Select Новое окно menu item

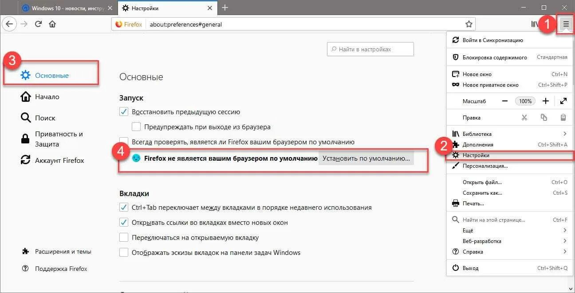pyautogui.click(x=509, y=74)
